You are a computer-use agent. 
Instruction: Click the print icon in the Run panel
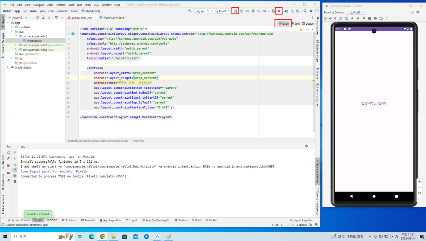coord(15,176)
